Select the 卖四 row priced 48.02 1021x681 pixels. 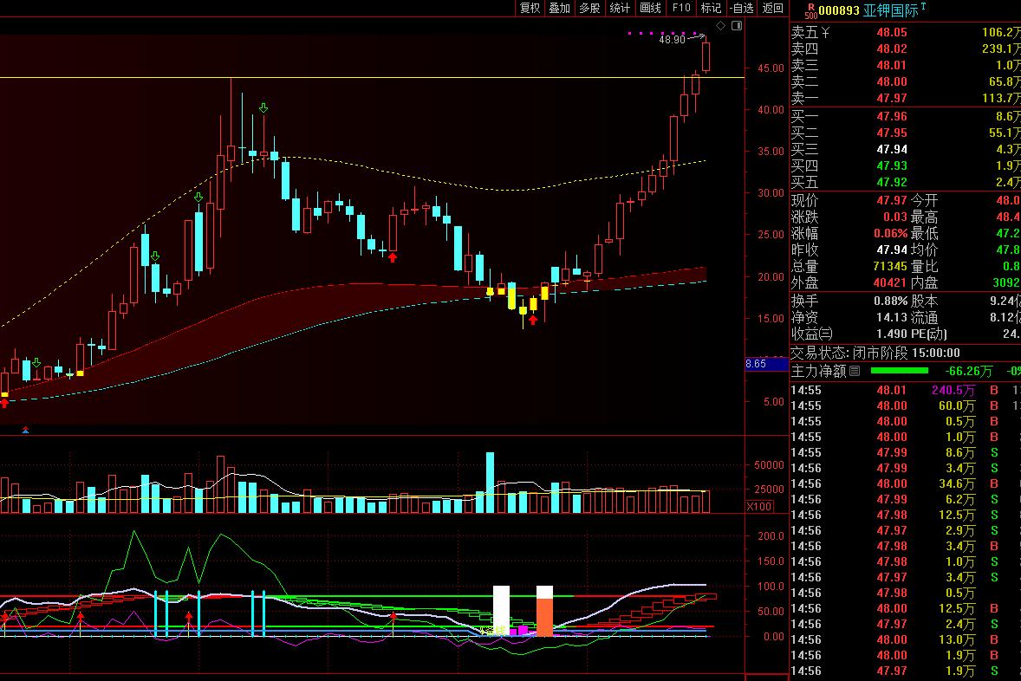[x=905, y=49]
